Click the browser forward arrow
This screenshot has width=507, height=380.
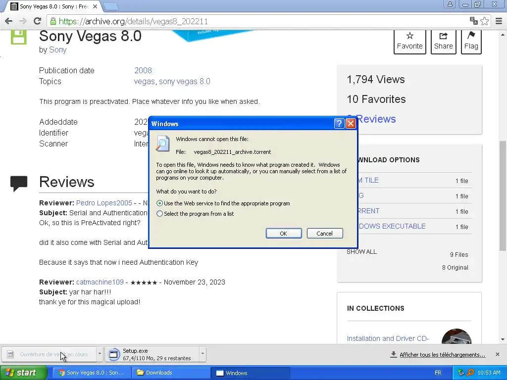pos(23,21)
